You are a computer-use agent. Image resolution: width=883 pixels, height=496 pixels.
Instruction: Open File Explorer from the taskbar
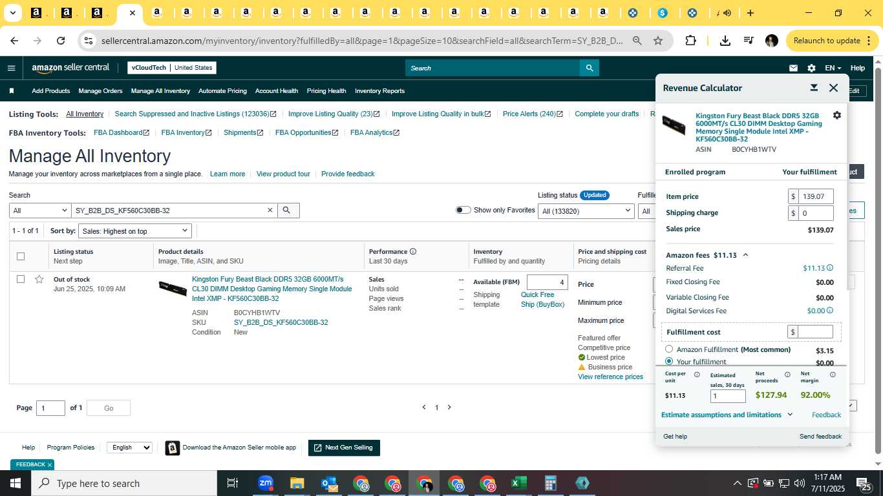[x=297, y=483]
